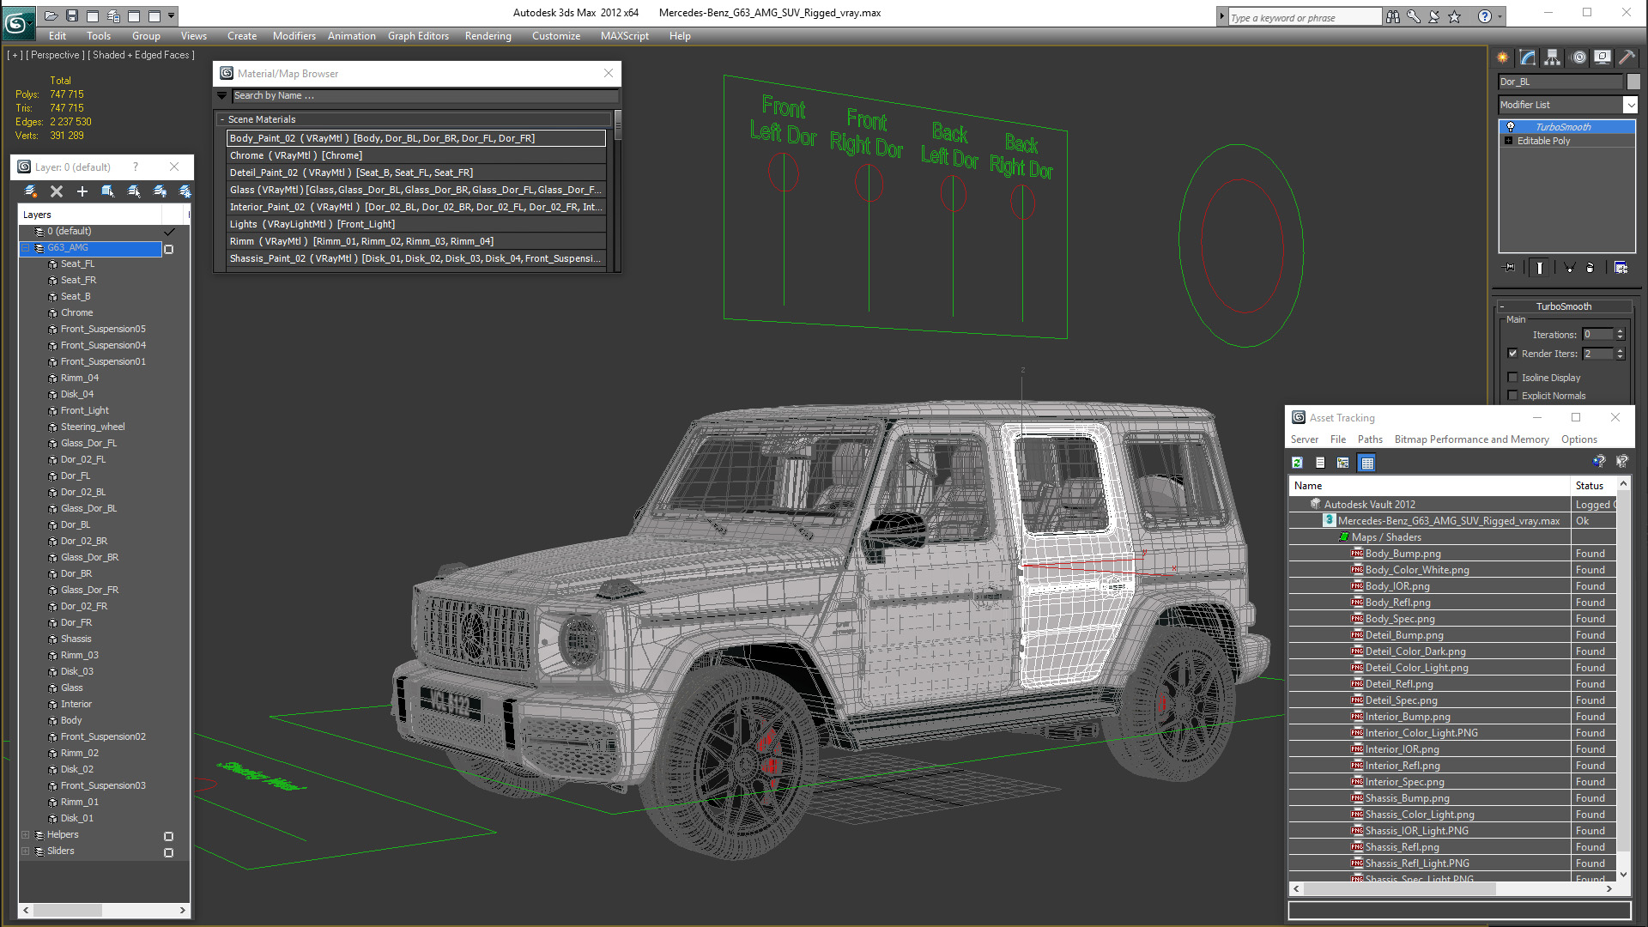Switch Asset Tracking to table view
This screenshot has height=927, width=1648.
[1367, 463]
